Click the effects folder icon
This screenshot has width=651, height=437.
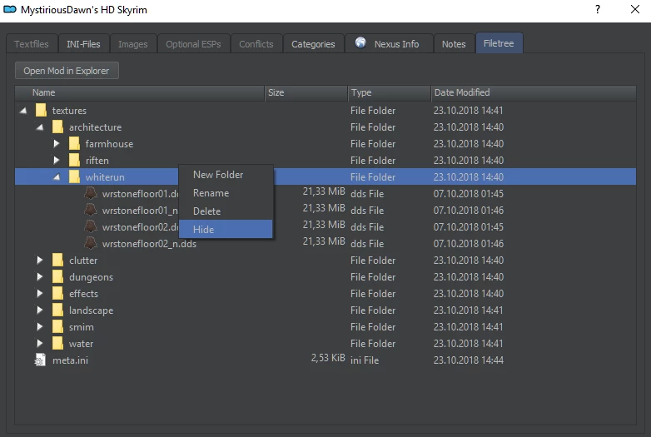[x=57, y=293]
